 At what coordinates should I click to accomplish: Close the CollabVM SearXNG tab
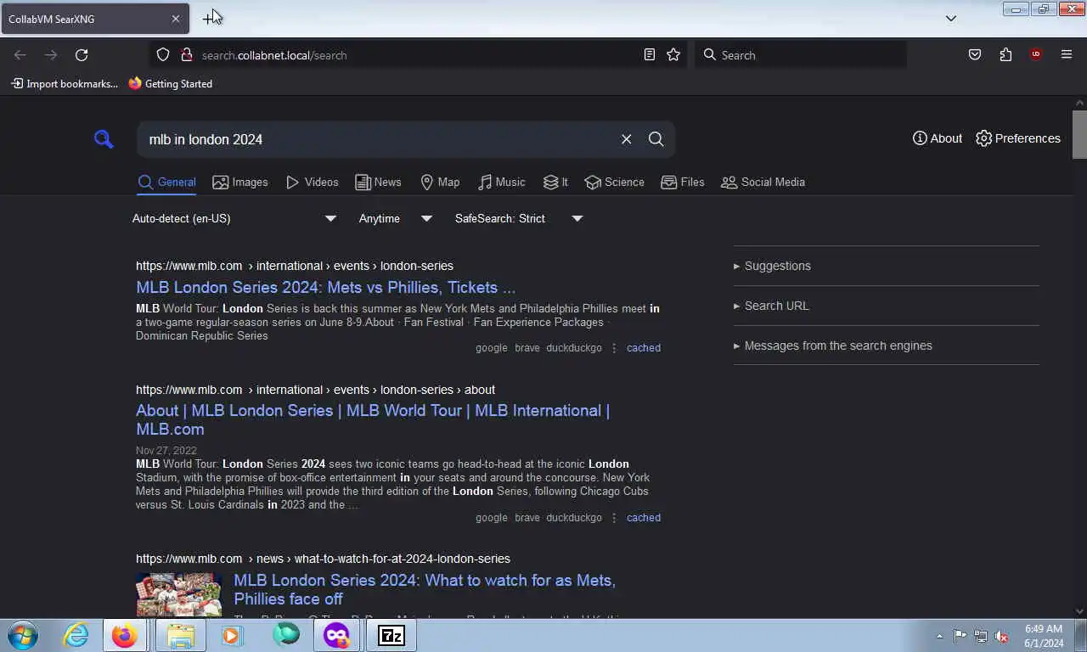point(176,19)
